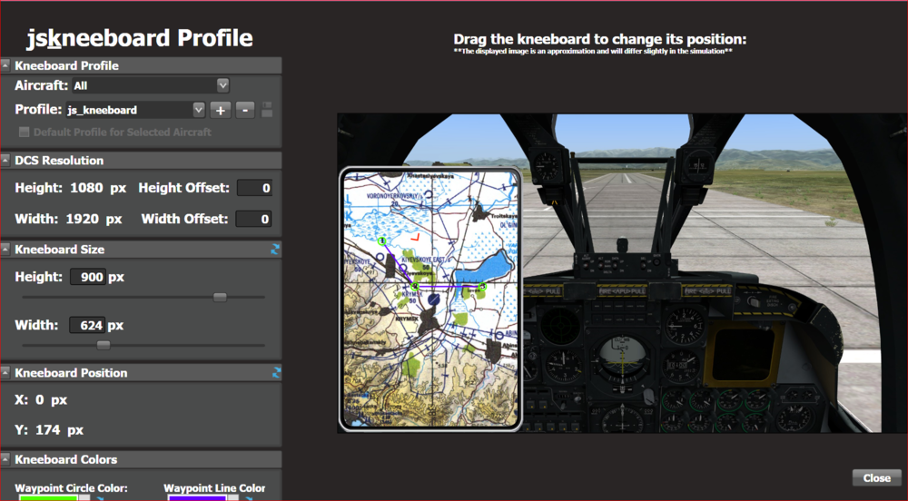Image resolution: width=908 pixels, height=501 pixels.
Task: Add a new profile with the plus button
Action: (x=220, y=110)
